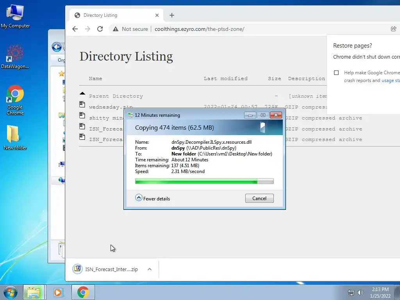Image resolution: width=400 pixels, height=300 pixels.
Task: Click the address bar URL
Action: (x=199, y=29)
